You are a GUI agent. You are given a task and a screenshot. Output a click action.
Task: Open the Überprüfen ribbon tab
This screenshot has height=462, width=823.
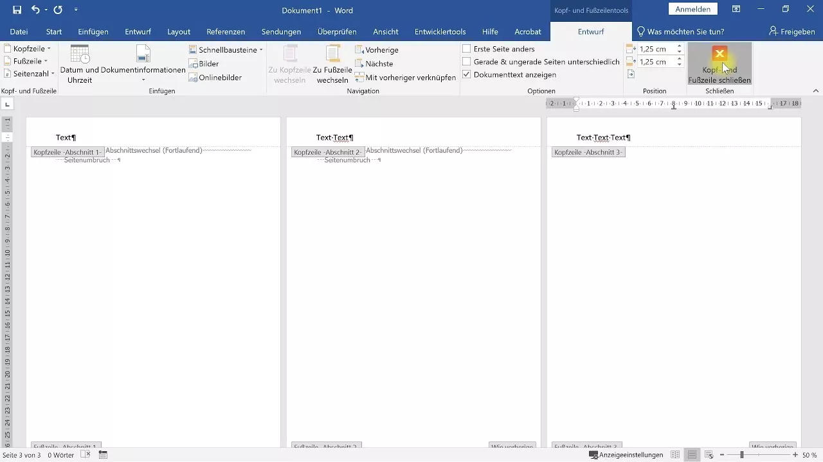click(x=334, y=31)
